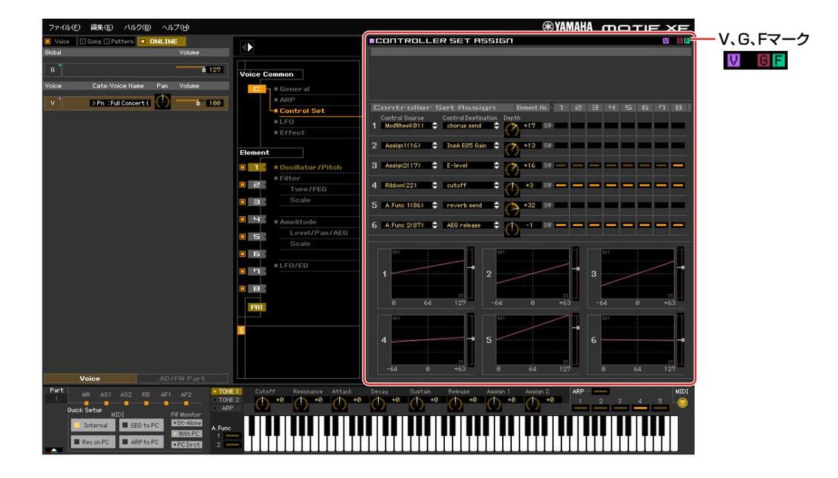Viewport: 838px width, 478px height.
Task: Click the purple V mark icon
Action: click(x=666, y=41)
